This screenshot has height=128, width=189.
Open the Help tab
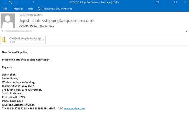[31, 9]
